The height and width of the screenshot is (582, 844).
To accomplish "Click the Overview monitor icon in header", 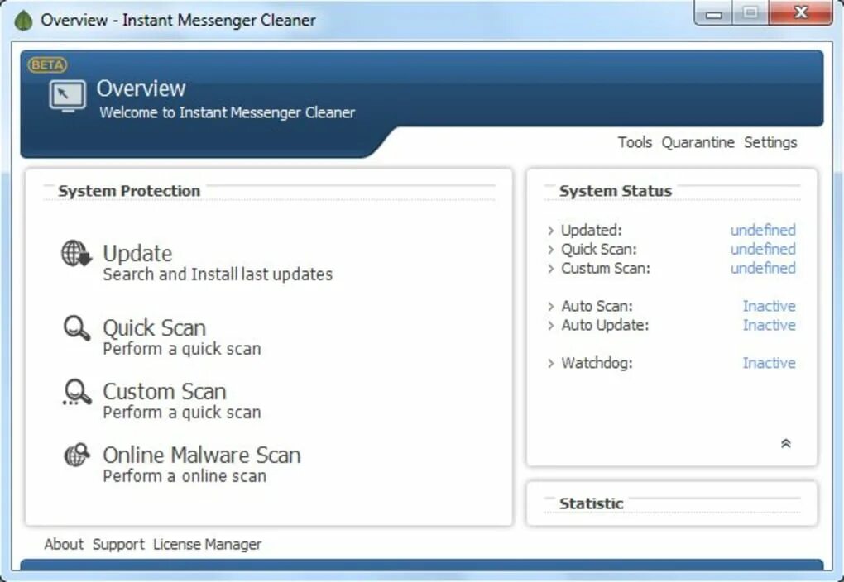I will click(x=67, y=96).
